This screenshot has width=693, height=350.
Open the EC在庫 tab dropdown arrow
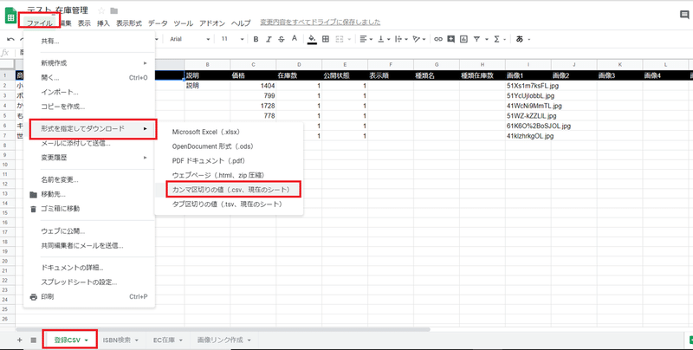click(x=181, y=340)
